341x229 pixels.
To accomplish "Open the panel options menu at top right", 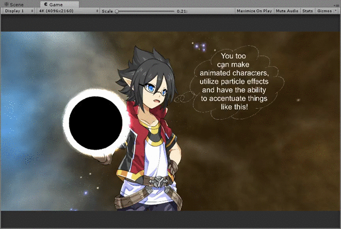I will pos(335,5).
